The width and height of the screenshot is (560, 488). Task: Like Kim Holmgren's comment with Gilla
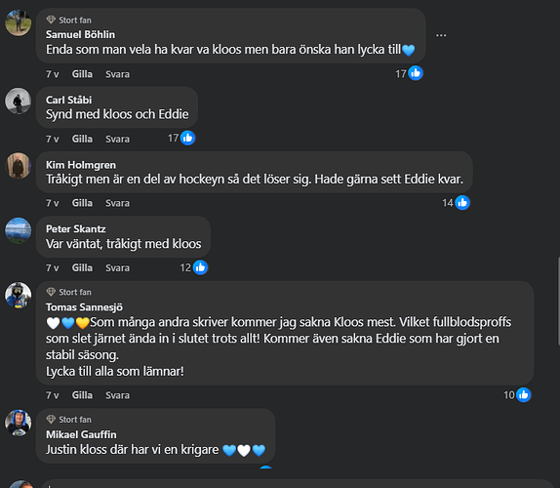tap(82, 203)
